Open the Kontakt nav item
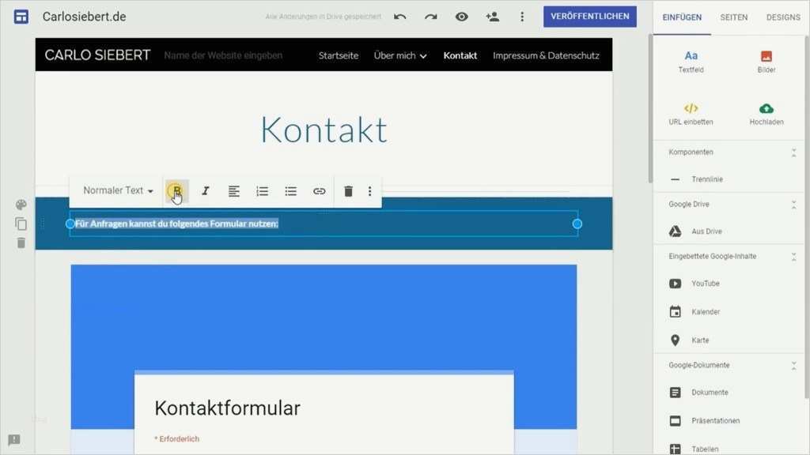This screenshot has width=810, height=455. point(460,55)
